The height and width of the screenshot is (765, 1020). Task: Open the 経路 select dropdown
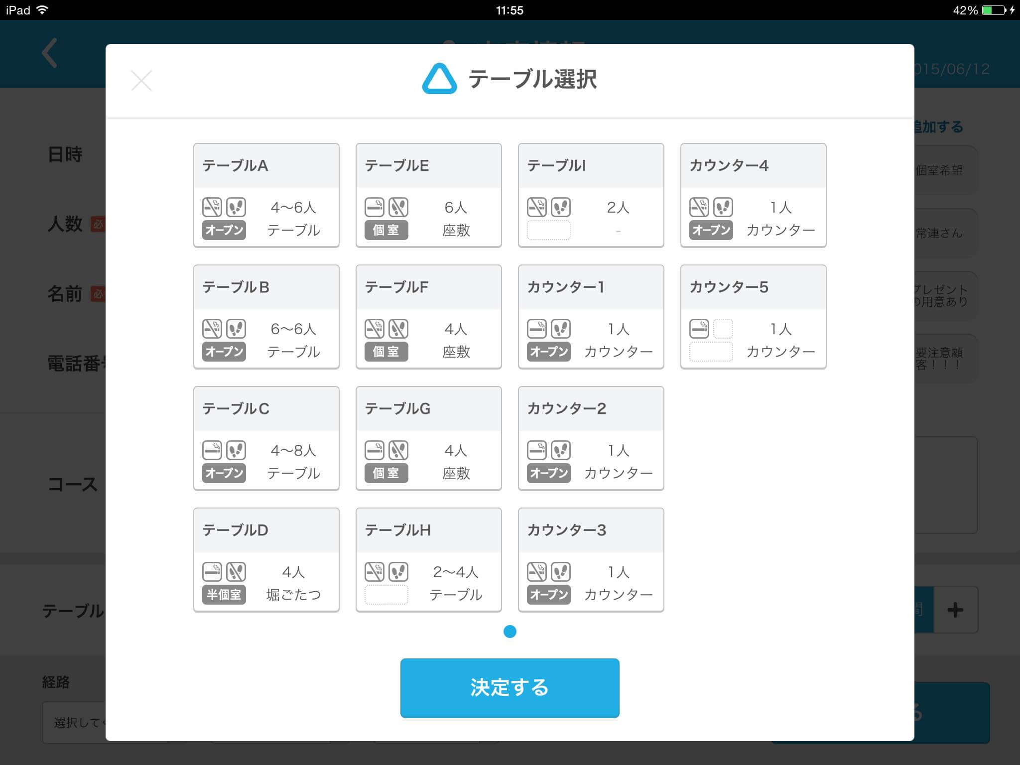click(75, 722)
